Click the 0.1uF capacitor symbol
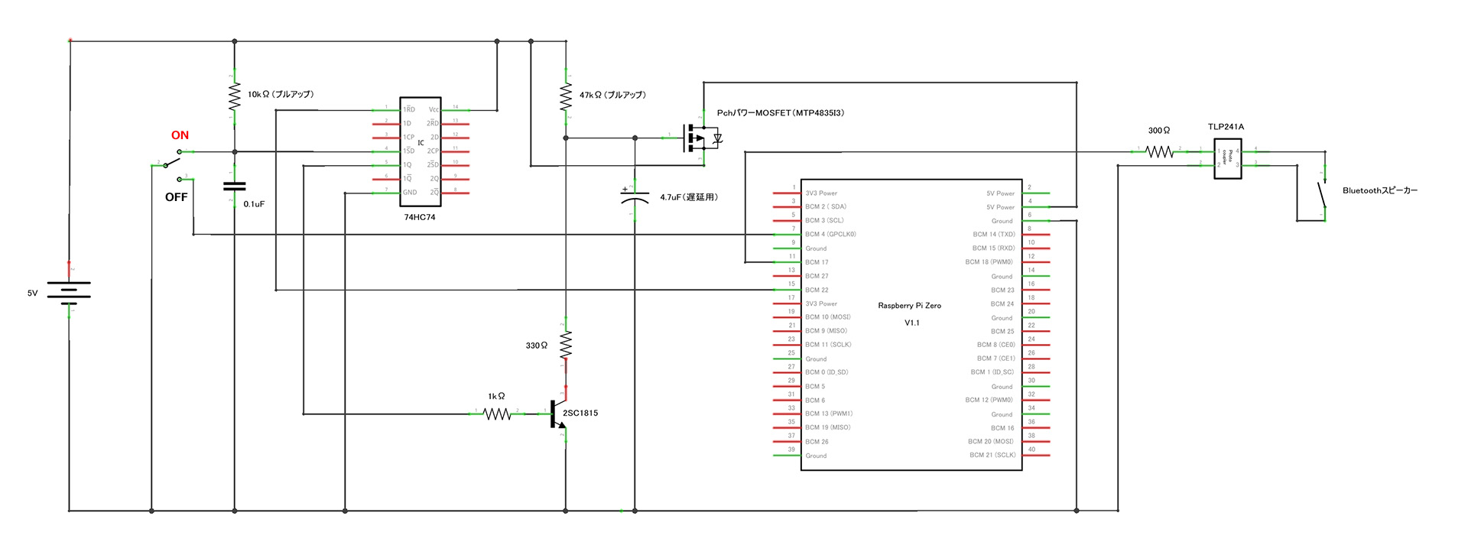Screen dimensions: 1468x558 click(x=234, y=186)
